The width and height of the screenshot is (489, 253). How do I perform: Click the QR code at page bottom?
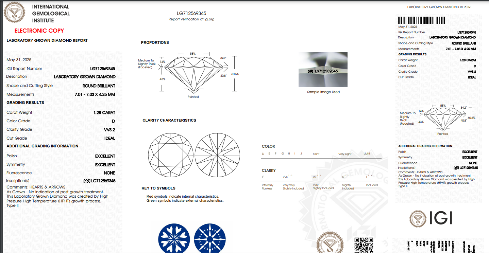point(364,245)
